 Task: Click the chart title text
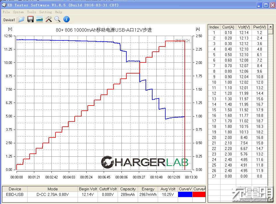(x=104, y=30)
